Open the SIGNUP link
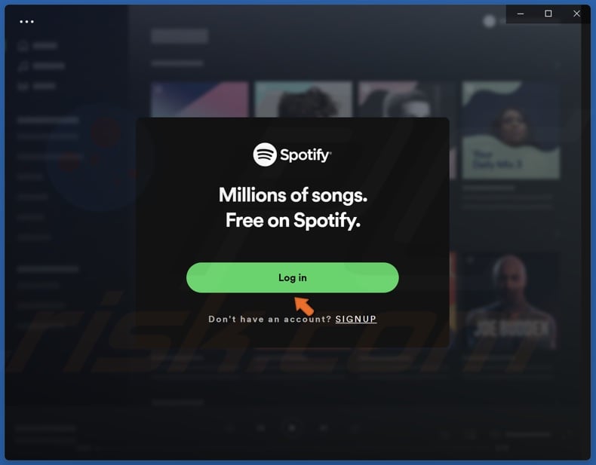The image size is (596, 465). point(356,319)
